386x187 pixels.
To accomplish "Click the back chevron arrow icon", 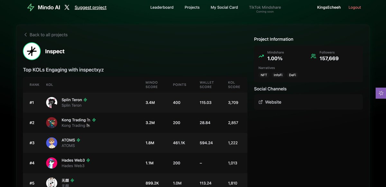I will click(25, 35).
